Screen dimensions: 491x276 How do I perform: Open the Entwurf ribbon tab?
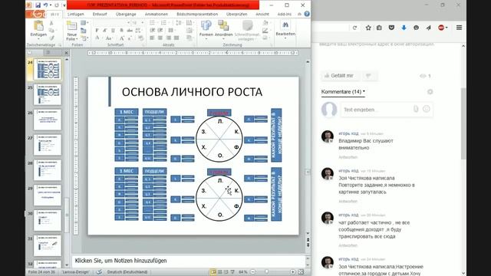pyautogui.click(x=100, y=14)
